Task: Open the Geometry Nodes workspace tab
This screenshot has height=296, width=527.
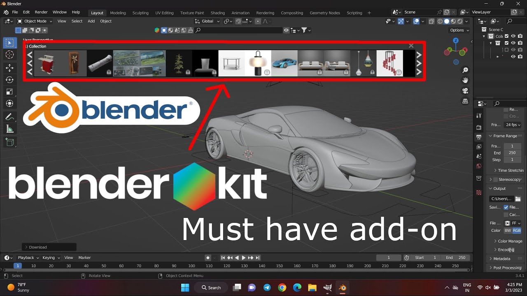Action: click(325, 13)
